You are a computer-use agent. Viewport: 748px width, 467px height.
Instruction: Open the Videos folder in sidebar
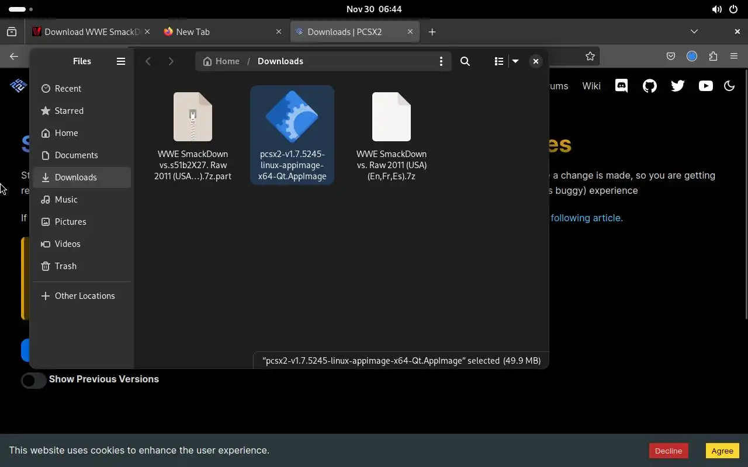(82, 244)
